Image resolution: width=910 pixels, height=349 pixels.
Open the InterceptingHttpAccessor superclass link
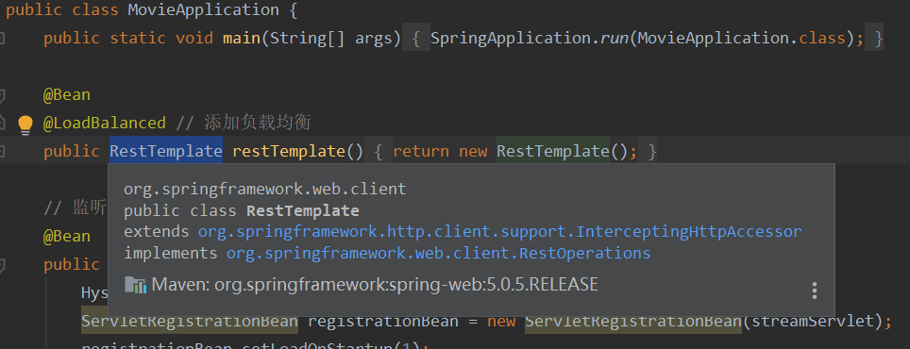tap(499, 232)
